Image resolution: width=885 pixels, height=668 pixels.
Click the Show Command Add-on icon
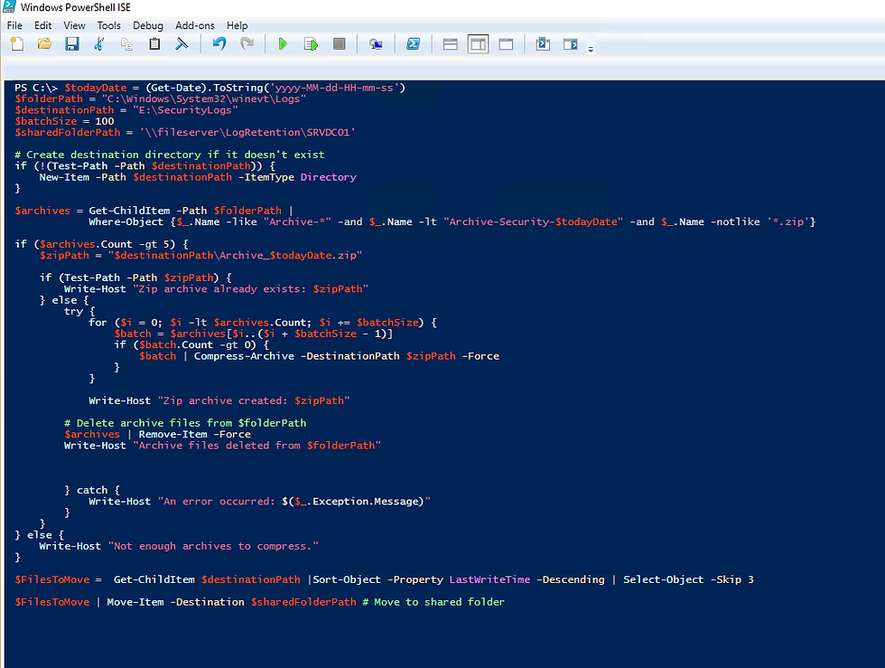point(571,44)
